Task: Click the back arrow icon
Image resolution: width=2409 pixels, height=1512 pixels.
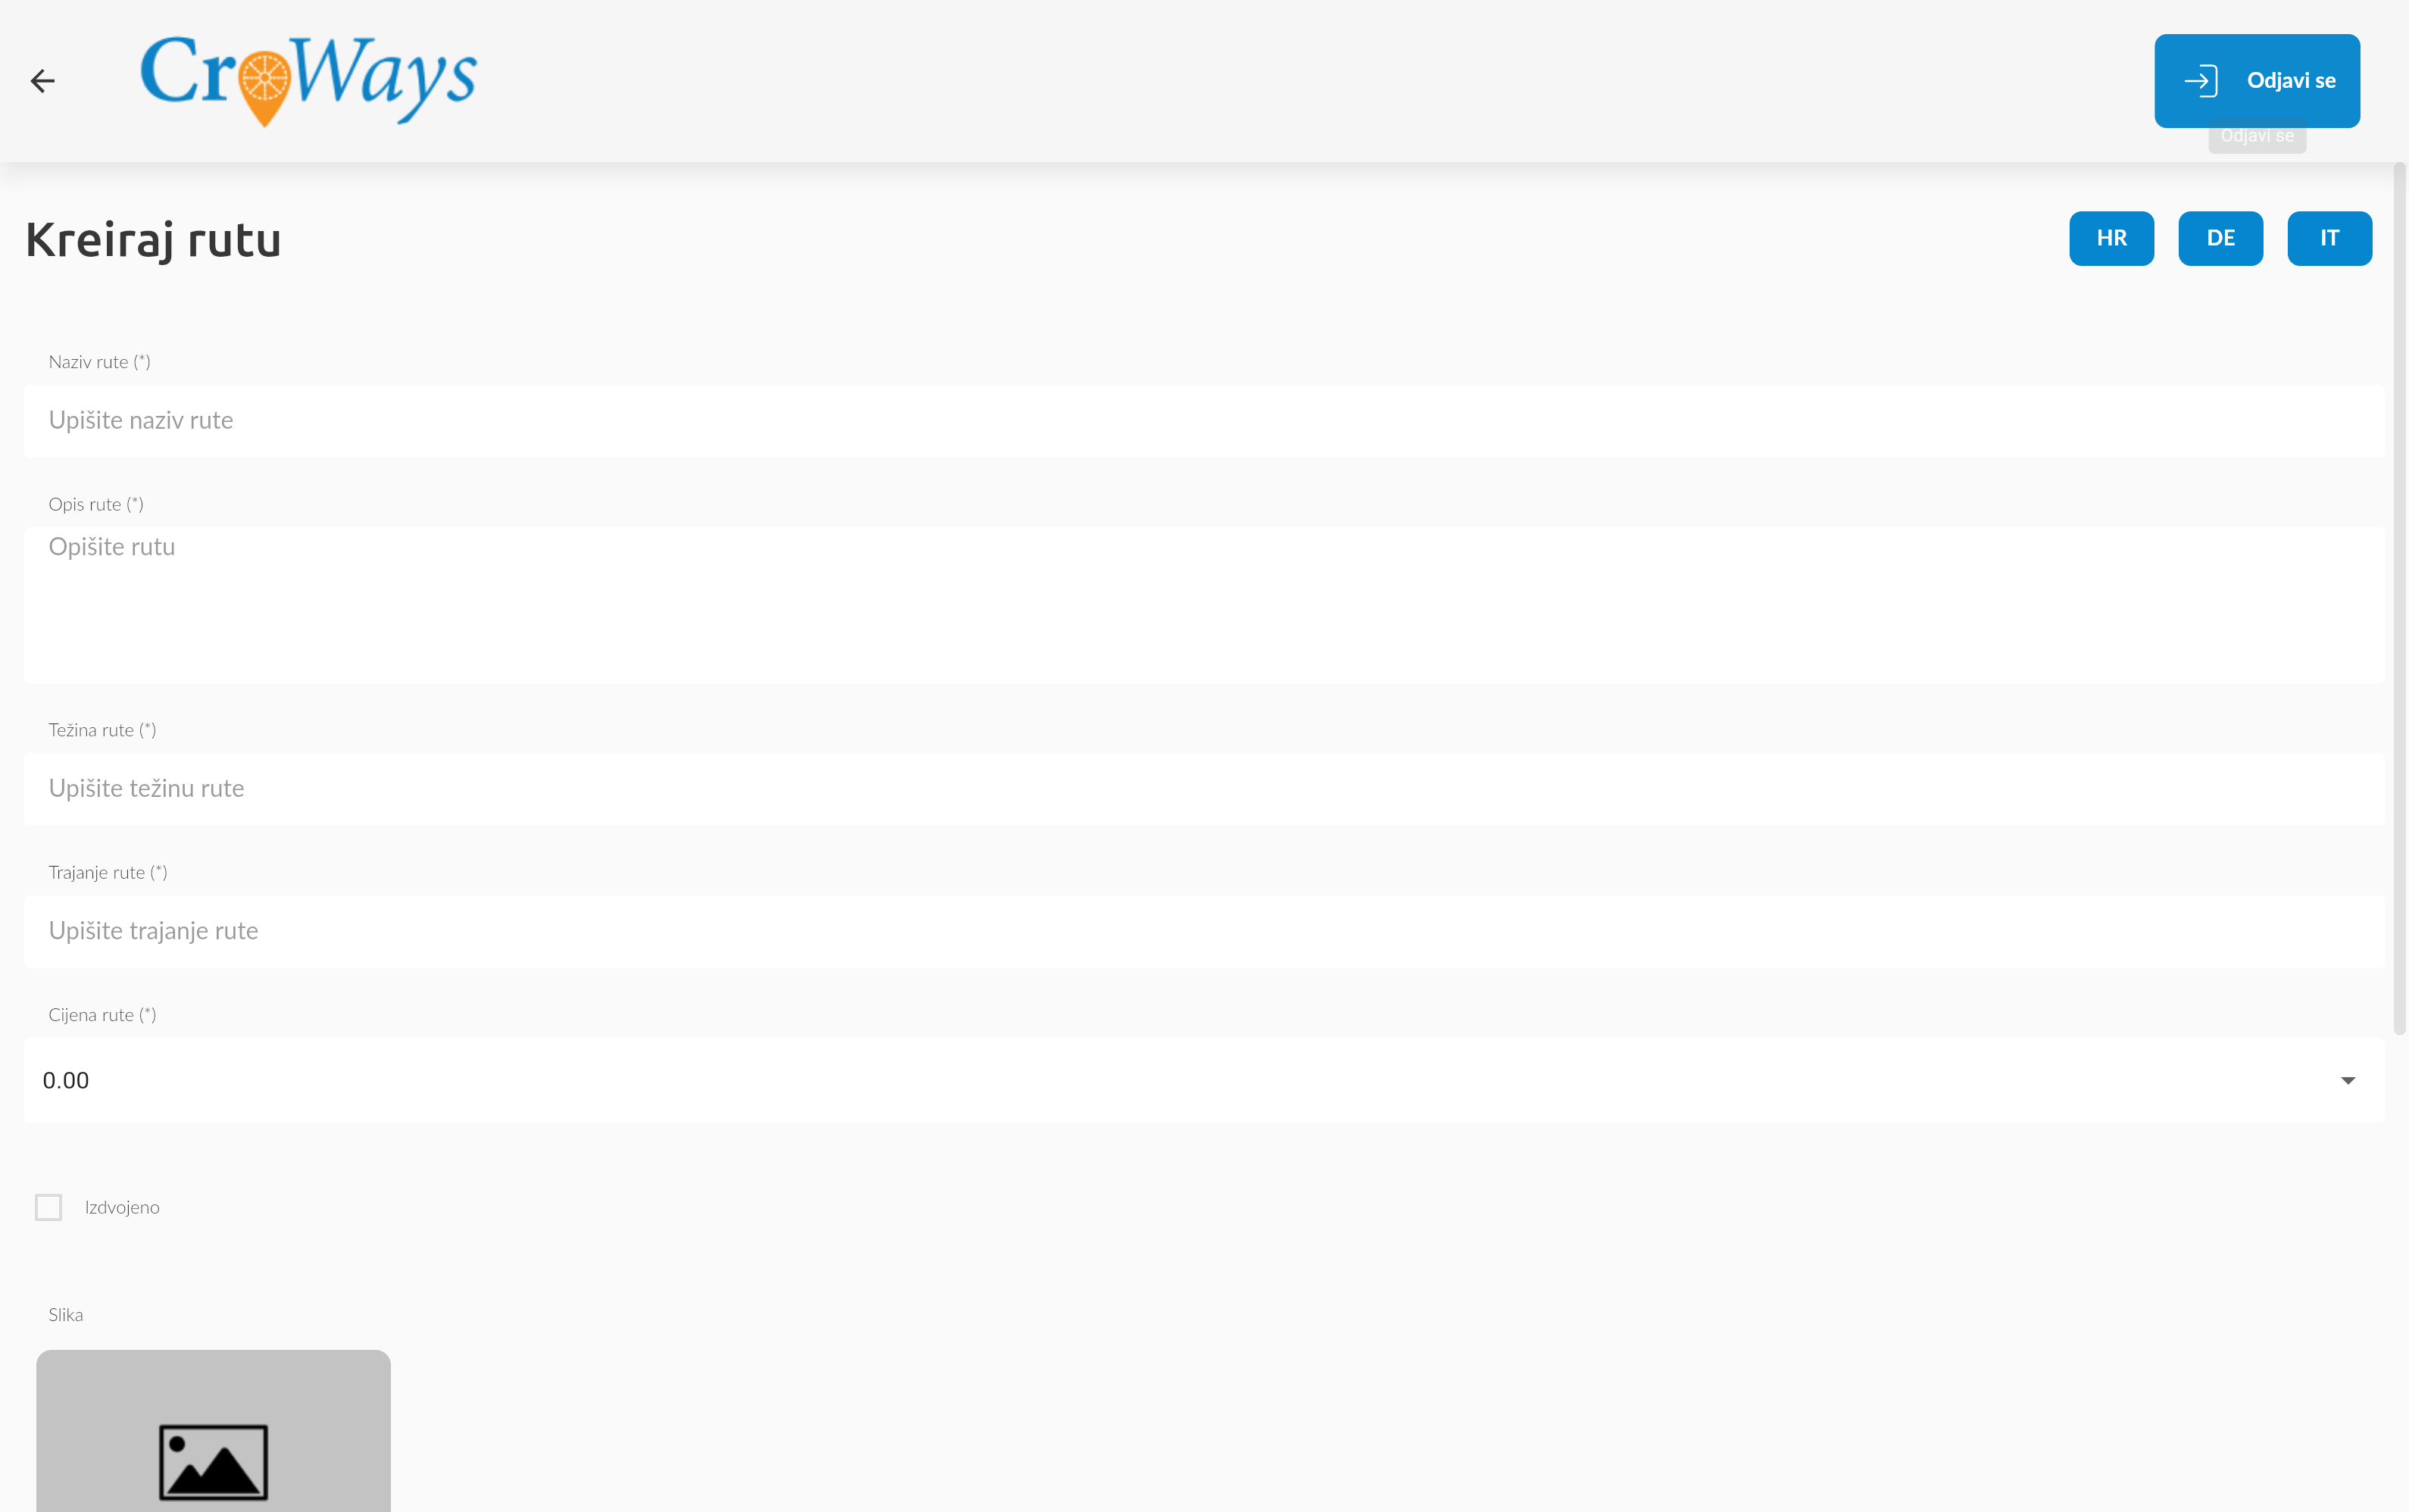Action: click(42, 81)
